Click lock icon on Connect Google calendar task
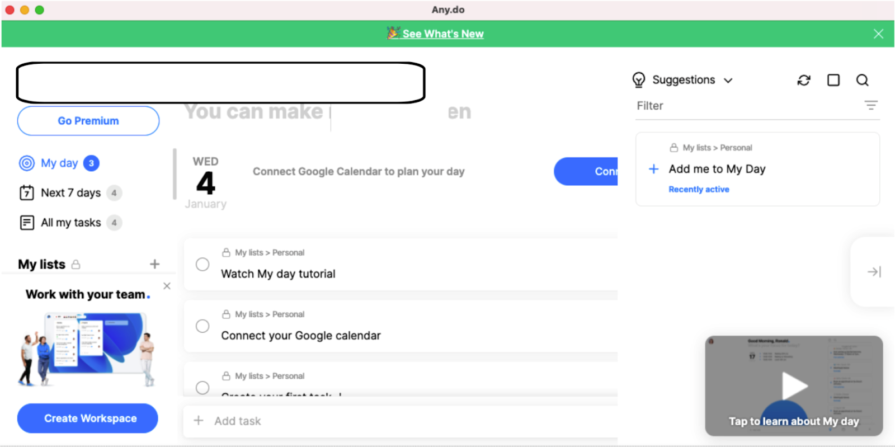 [x=226, y=314]
